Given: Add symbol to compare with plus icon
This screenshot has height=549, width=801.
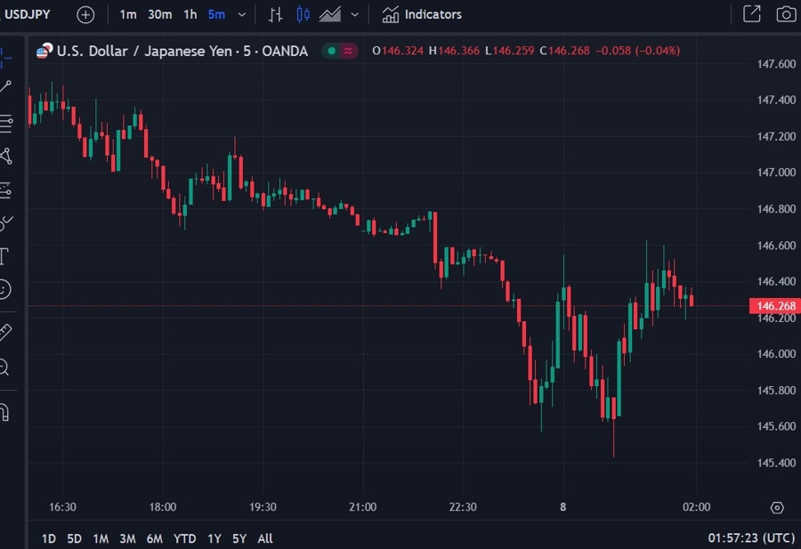Looking at the screenshot, I should click(85, 15).
